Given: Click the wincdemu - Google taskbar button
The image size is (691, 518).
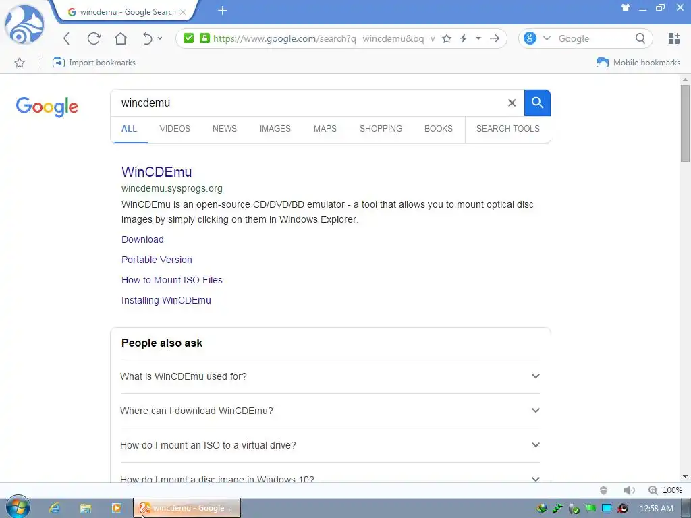Looking at the screenshot, I should click(188, 508).
